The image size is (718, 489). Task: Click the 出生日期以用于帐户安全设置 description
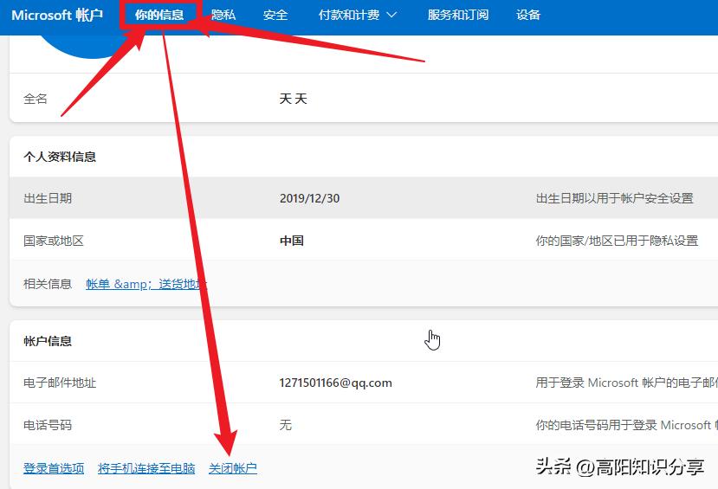pyautogui.click(x=615, y=198)
